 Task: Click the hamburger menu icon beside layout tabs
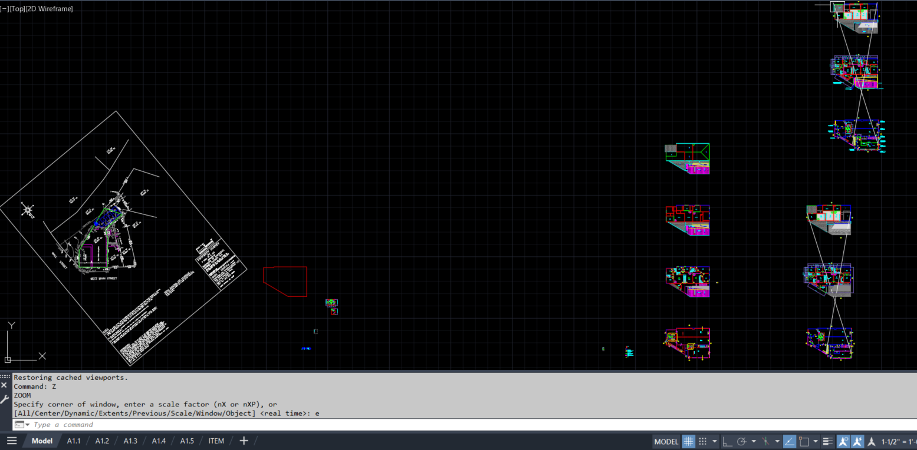[11, 441]
